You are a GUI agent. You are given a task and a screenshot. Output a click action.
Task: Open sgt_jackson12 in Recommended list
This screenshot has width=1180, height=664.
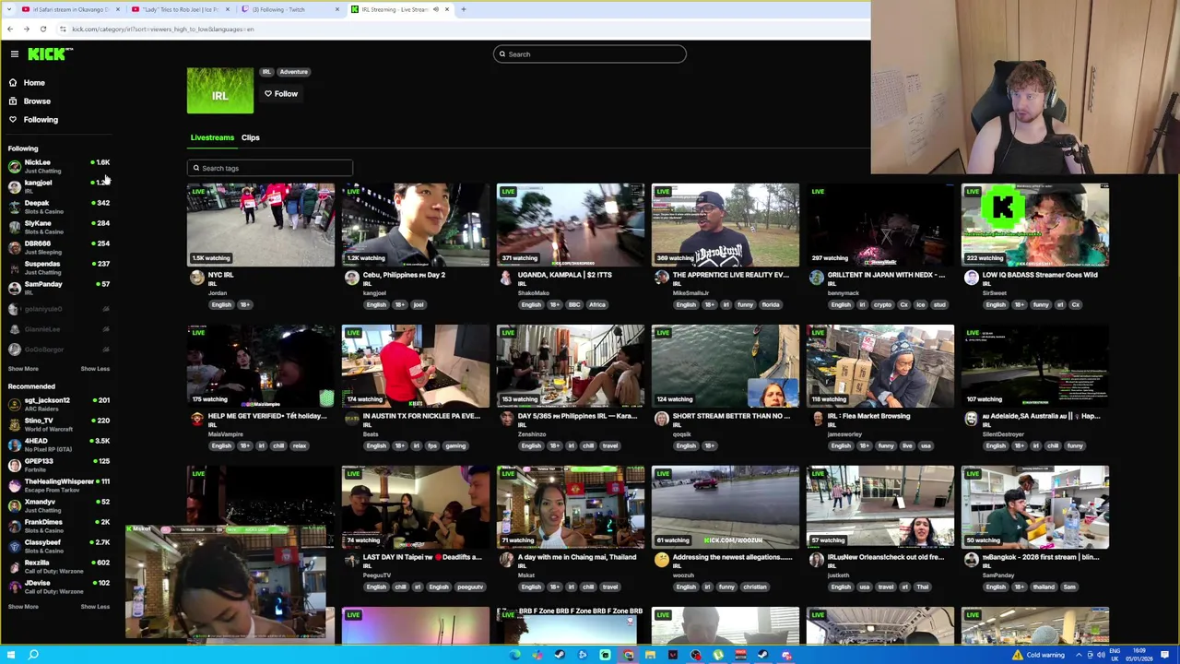coord(58,404)
